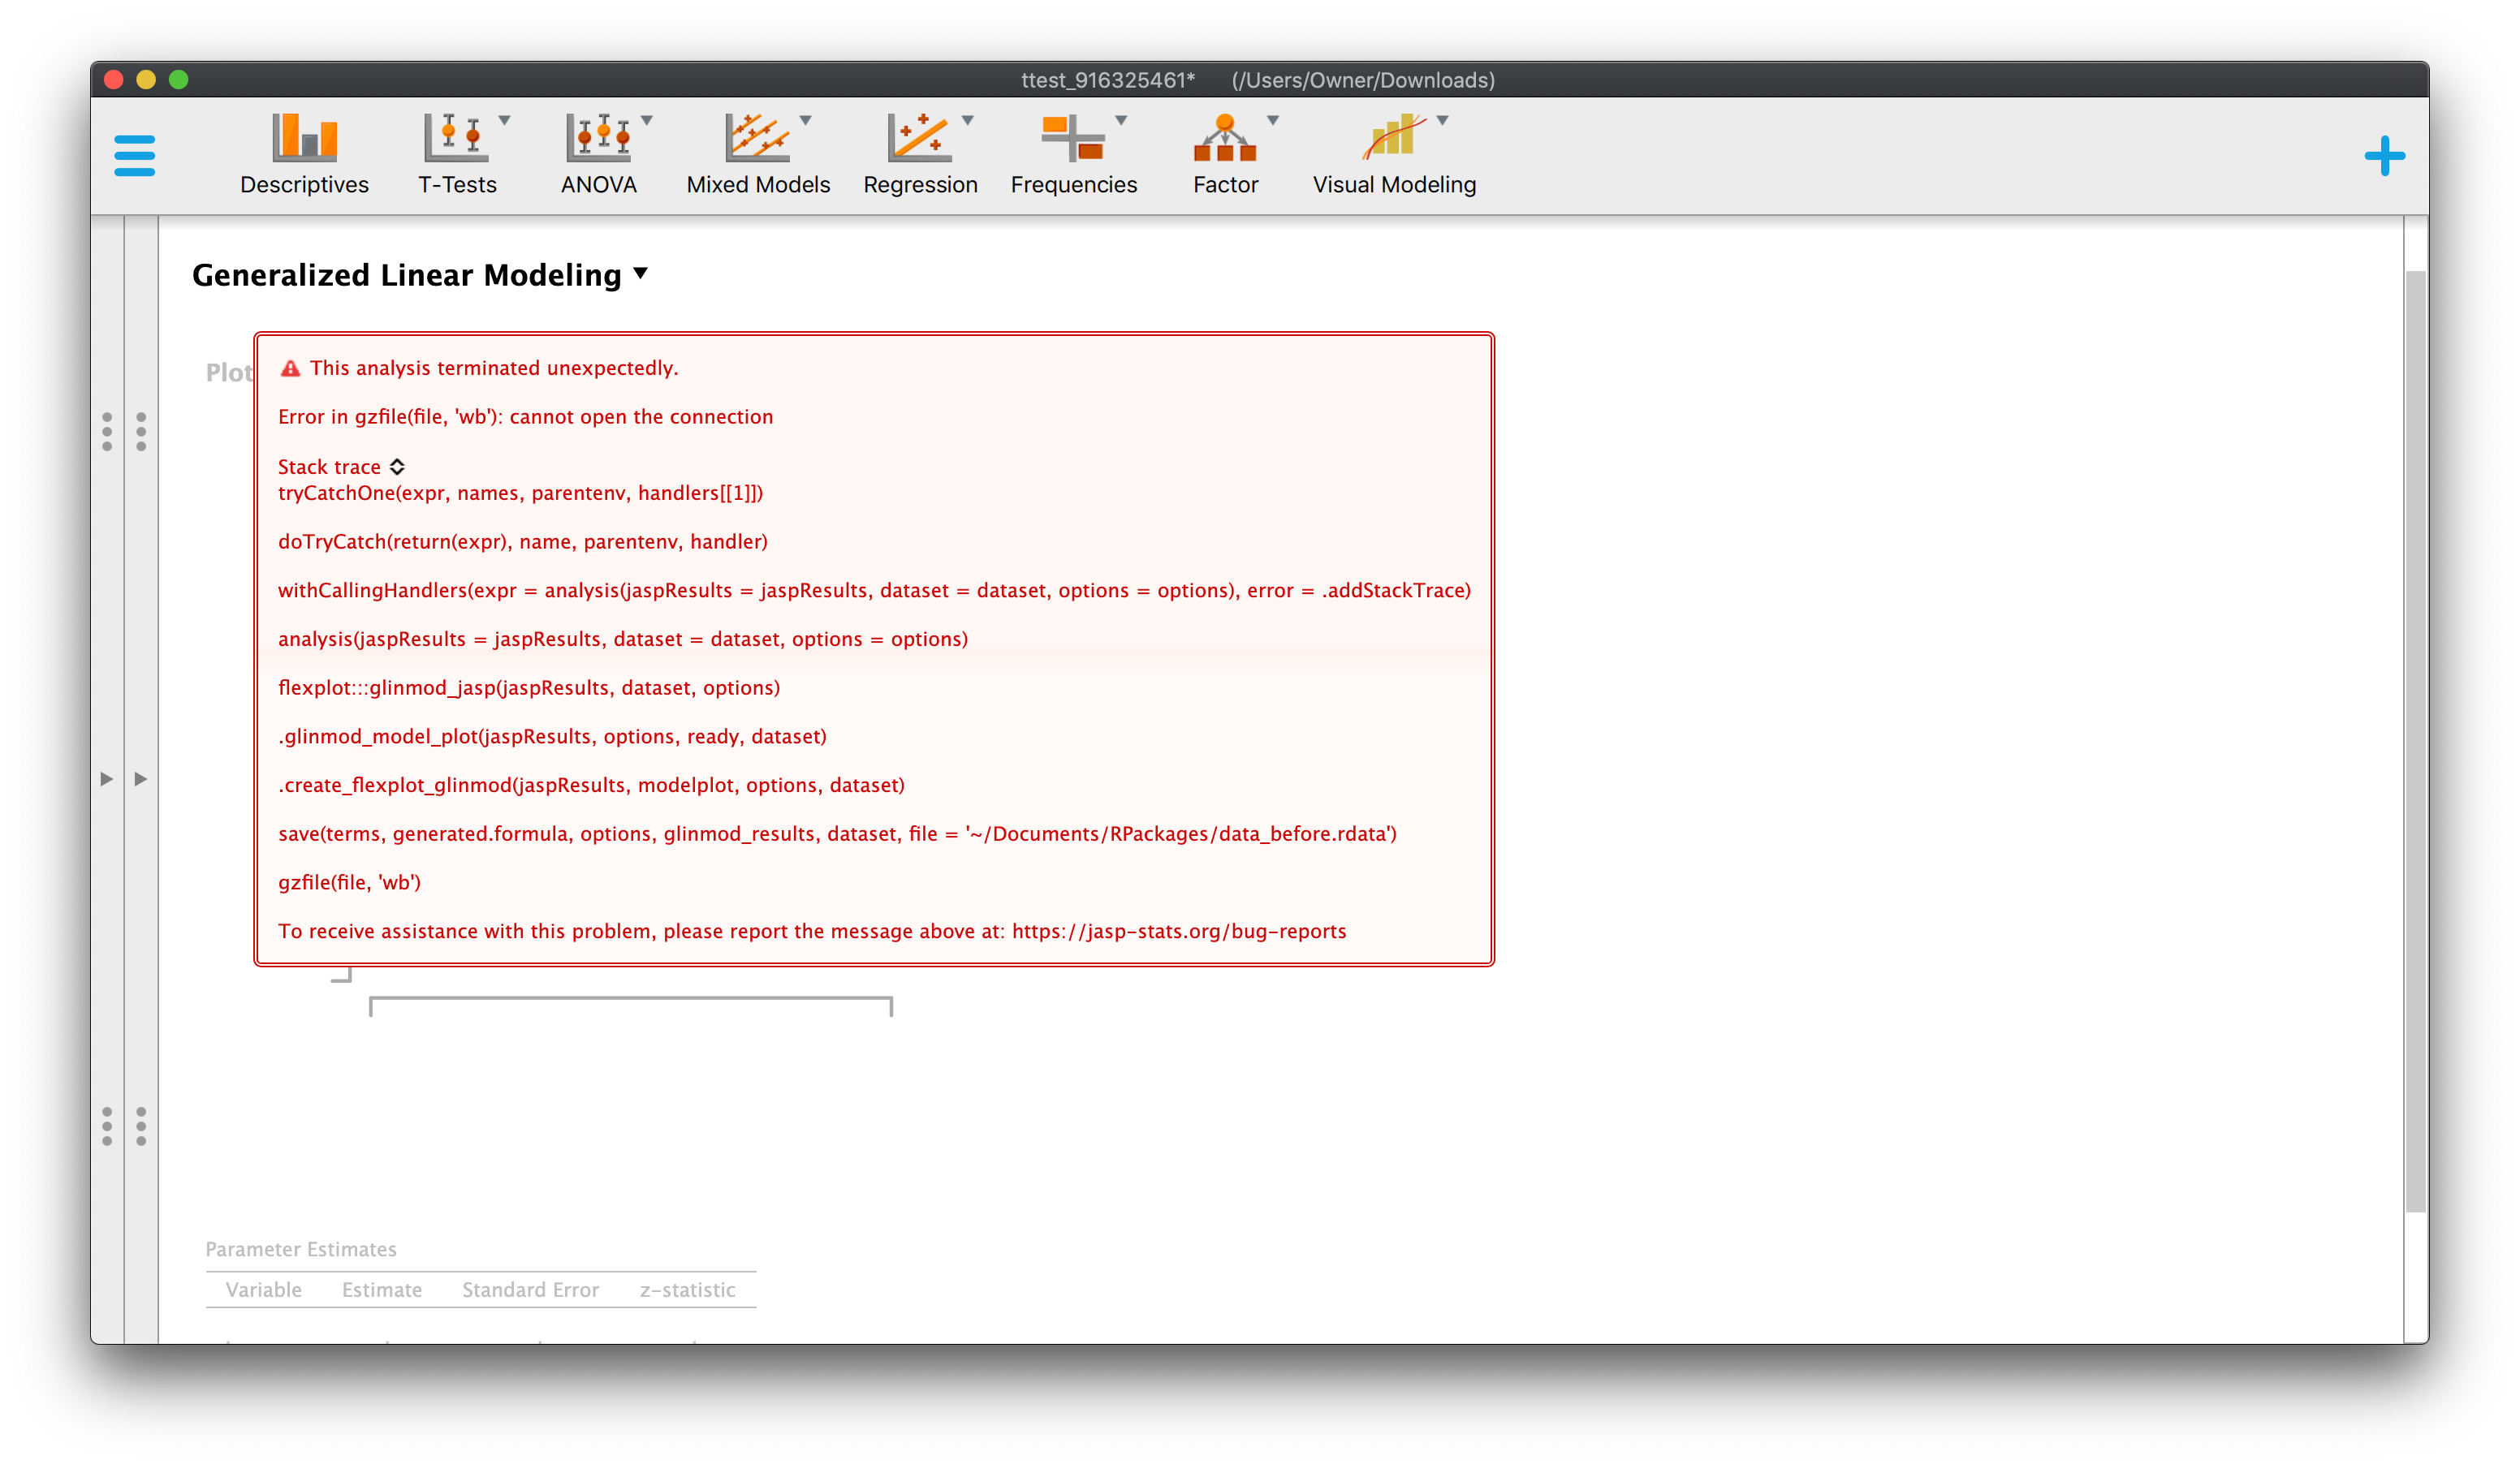Expand the left data panel arrow
This screenshot has width=2520, height=1464.
(107, 777)
